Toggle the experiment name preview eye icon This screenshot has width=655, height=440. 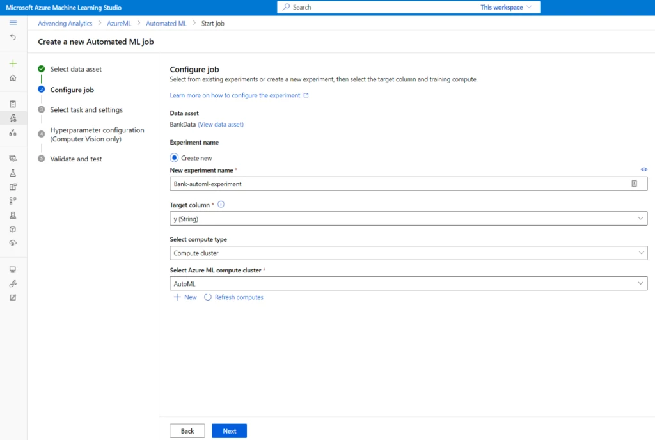pyautogui.click(x=644, y=169)
